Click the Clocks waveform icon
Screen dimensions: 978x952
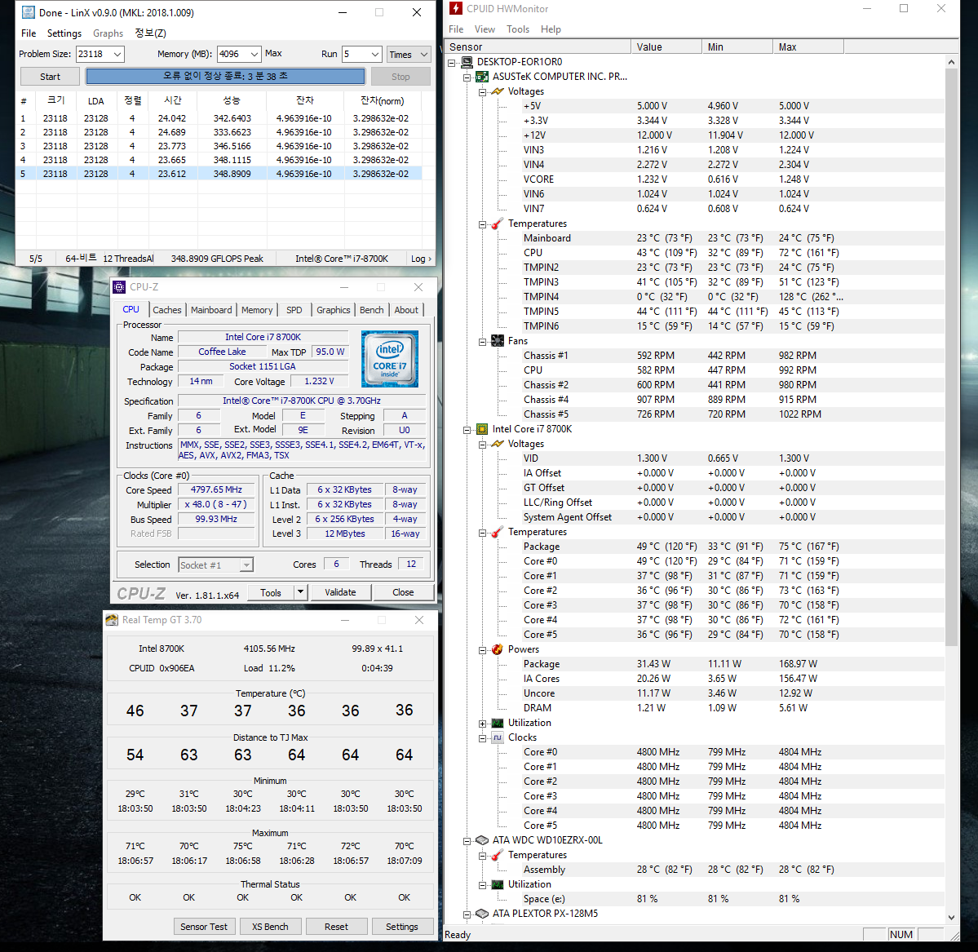pyautogui.click(x=498, y=737)
